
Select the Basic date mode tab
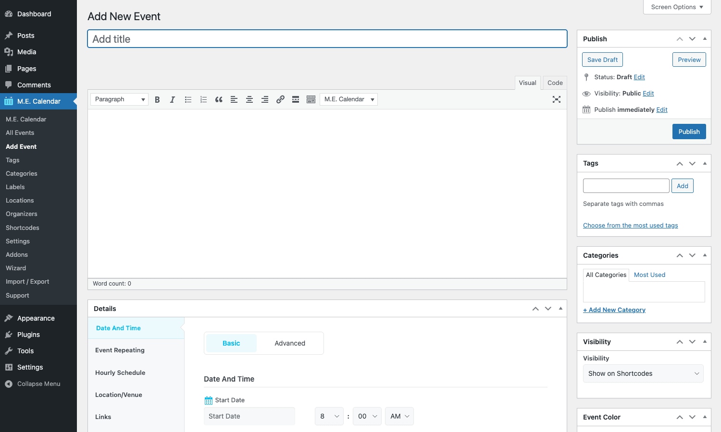tap(231, 343)
